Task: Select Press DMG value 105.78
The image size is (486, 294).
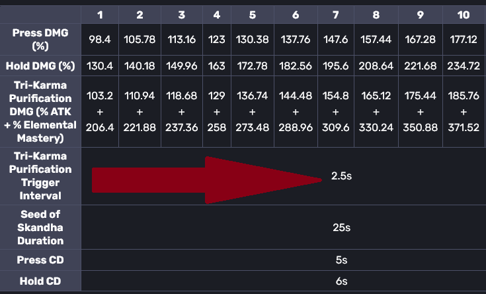Action: pyautogui.click(x=140, y=40)
